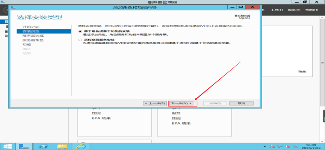
Task: Select 远程桌面服务安装 radio option
Action: (80, 40)
